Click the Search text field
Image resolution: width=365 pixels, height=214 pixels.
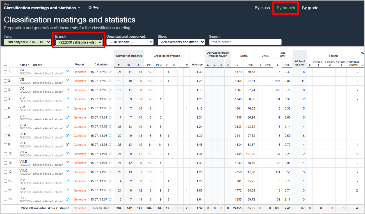point(245,42)
